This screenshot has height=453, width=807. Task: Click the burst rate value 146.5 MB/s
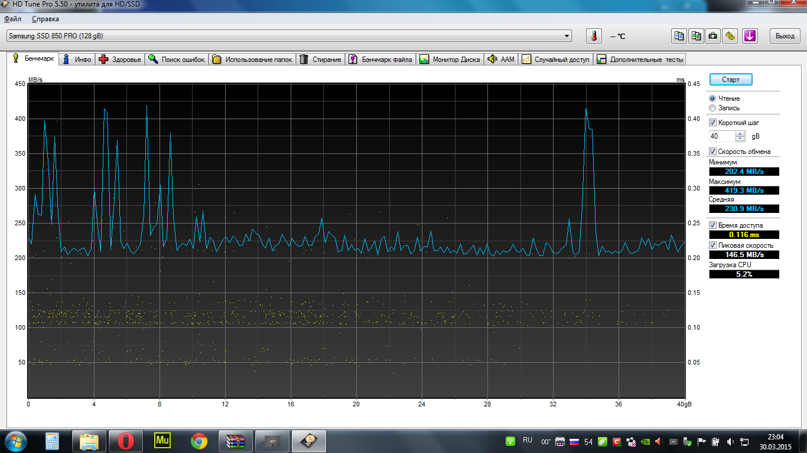(744, 255)
